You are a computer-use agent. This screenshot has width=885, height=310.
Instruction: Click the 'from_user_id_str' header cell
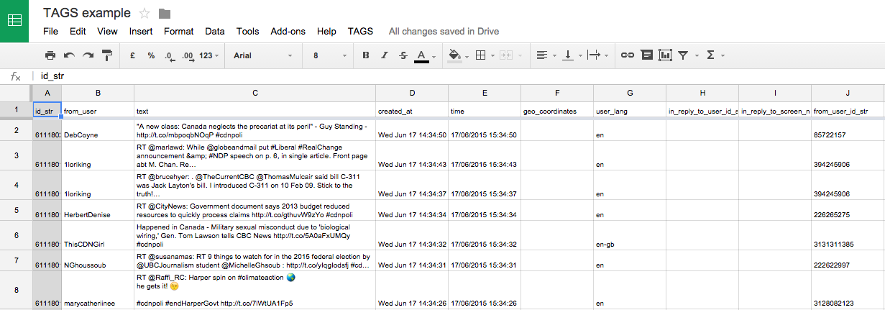coord(848,110)
